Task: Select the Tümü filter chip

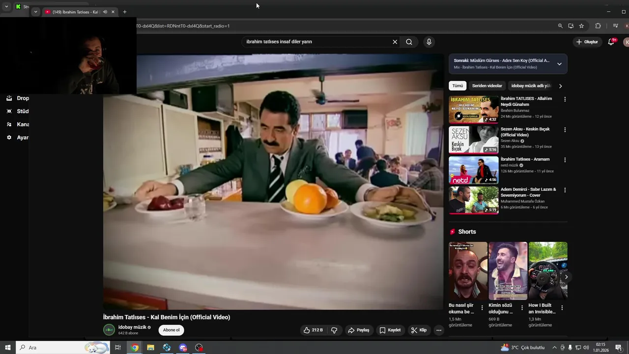Action: pyautogui.click(x=457, y=86)
